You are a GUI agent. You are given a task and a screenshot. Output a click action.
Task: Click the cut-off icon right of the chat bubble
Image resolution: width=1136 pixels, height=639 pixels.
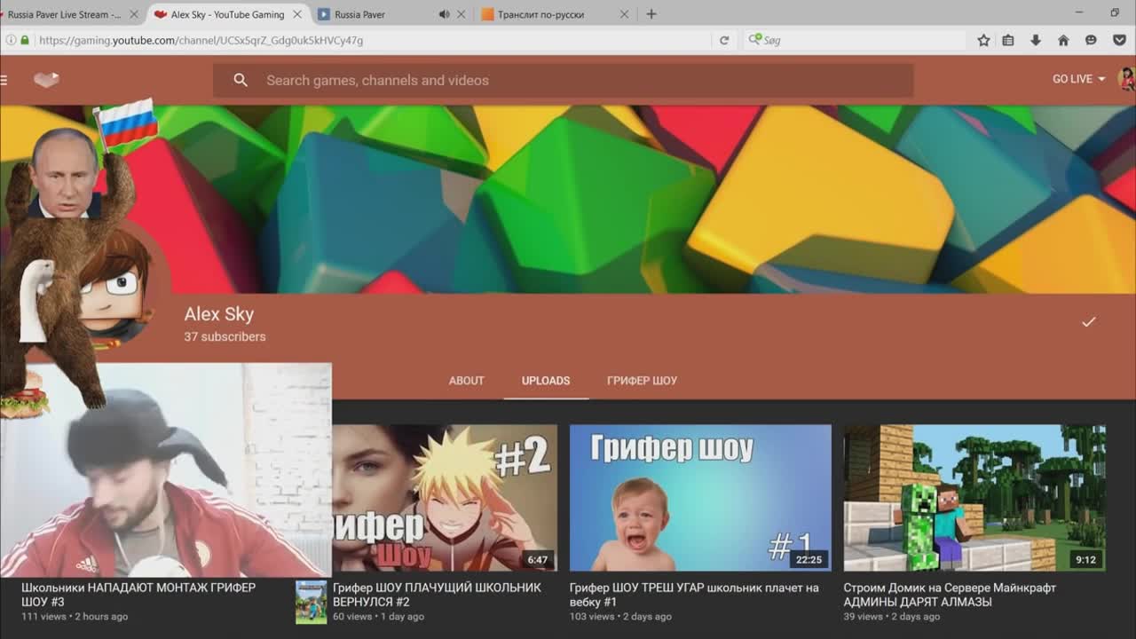(1119, 40)
